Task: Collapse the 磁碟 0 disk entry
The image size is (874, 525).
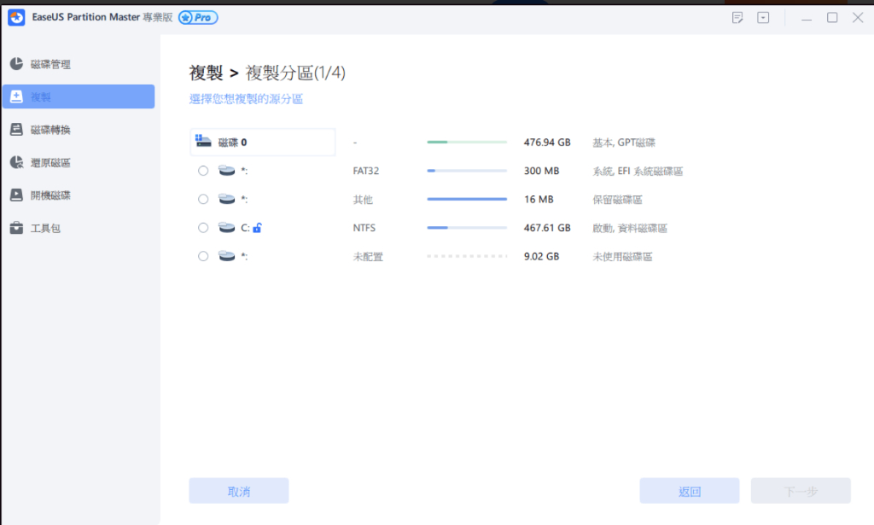Action: pos(262,143)
